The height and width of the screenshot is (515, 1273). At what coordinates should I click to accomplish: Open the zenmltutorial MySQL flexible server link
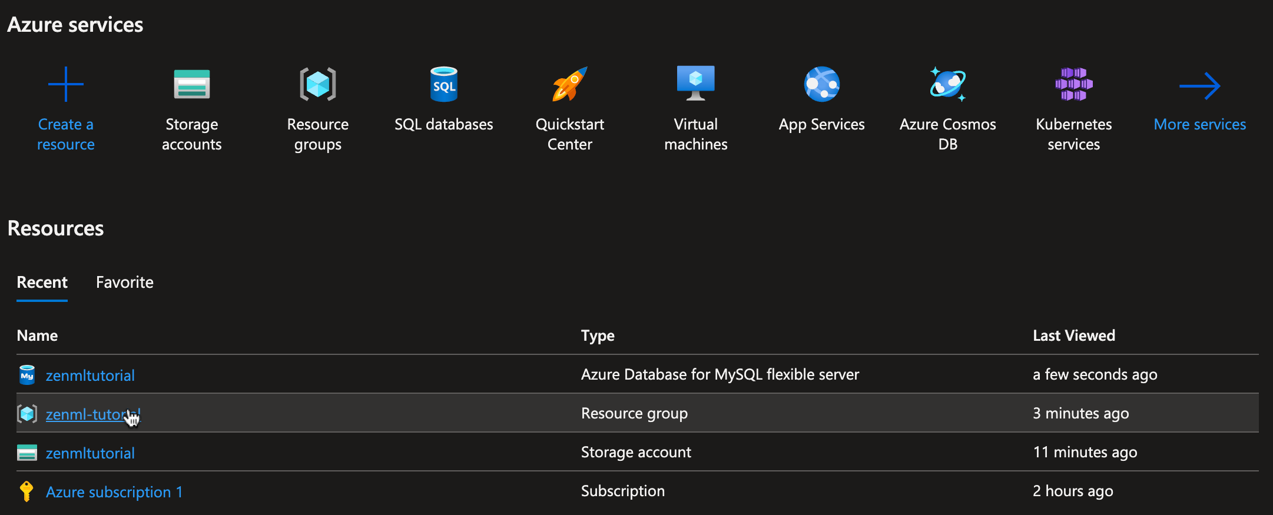pyautogui.click(x=90, y=376)
